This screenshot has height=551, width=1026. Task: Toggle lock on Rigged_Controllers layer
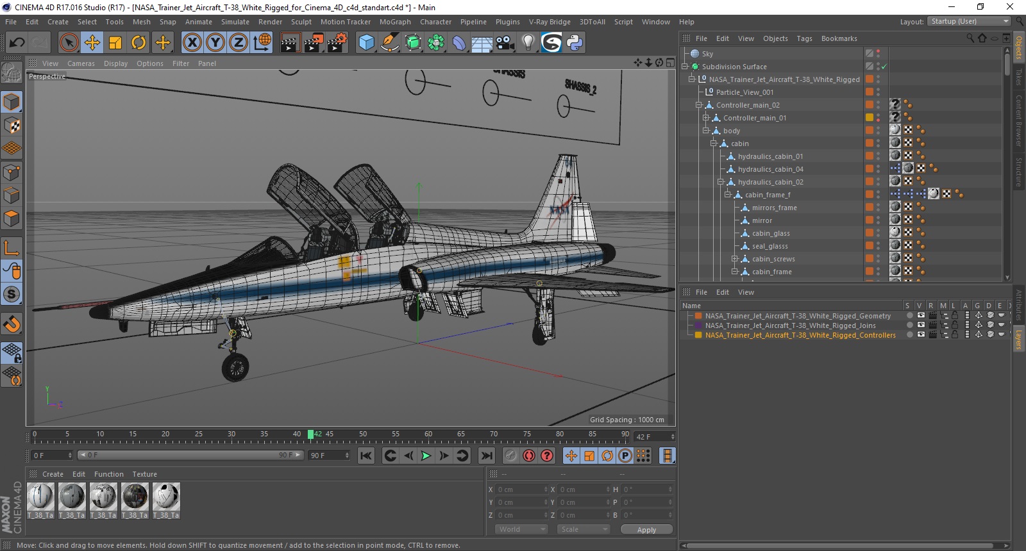954,334
